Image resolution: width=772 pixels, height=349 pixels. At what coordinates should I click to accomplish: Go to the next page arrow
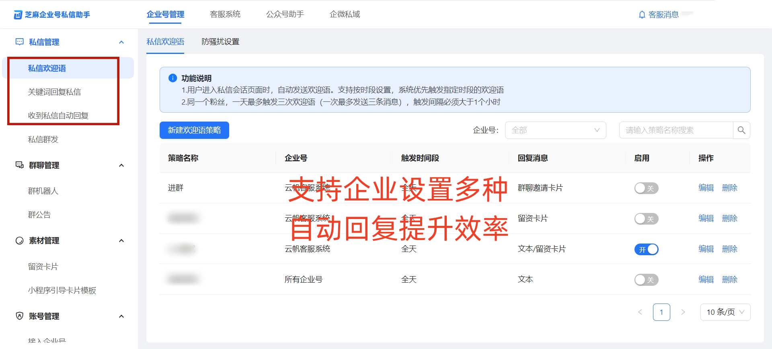[683, 312]
